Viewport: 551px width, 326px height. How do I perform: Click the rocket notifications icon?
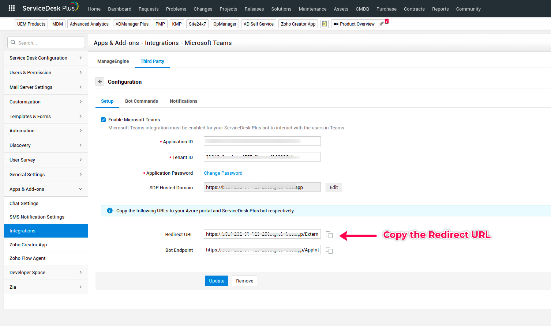tap(382, 24)
